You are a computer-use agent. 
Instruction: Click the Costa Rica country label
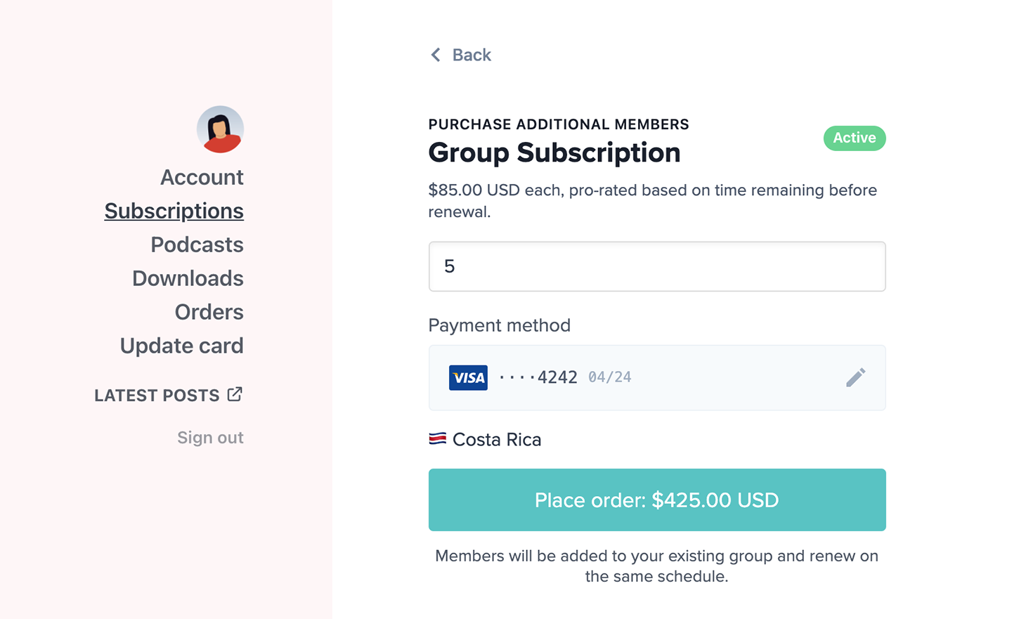497,440
